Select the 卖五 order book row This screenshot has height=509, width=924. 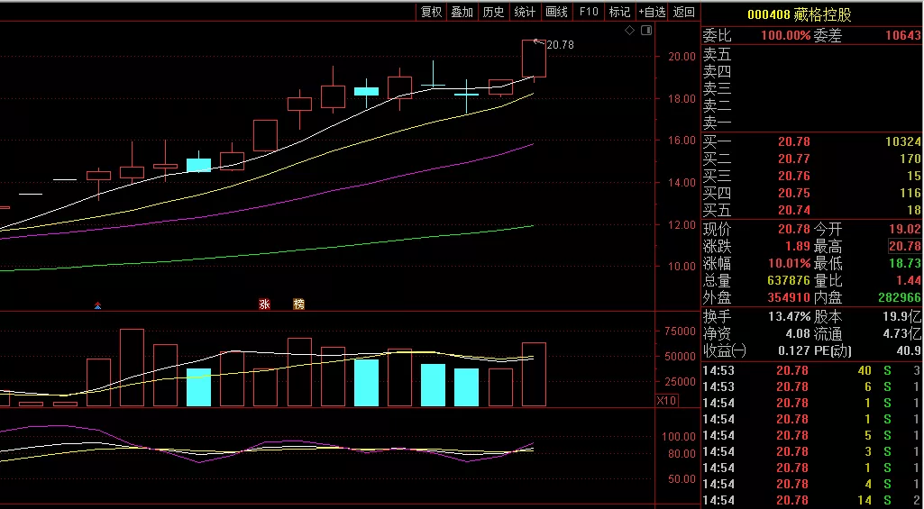coord(812,55)
